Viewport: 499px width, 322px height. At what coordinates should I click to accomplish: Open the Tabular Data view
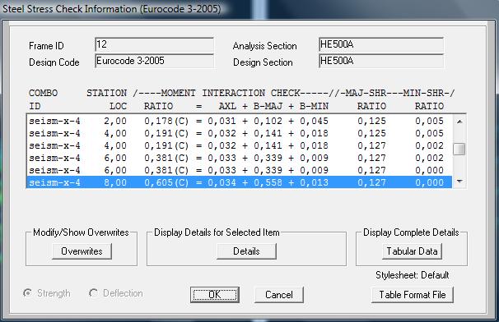[x=412, y=251]
